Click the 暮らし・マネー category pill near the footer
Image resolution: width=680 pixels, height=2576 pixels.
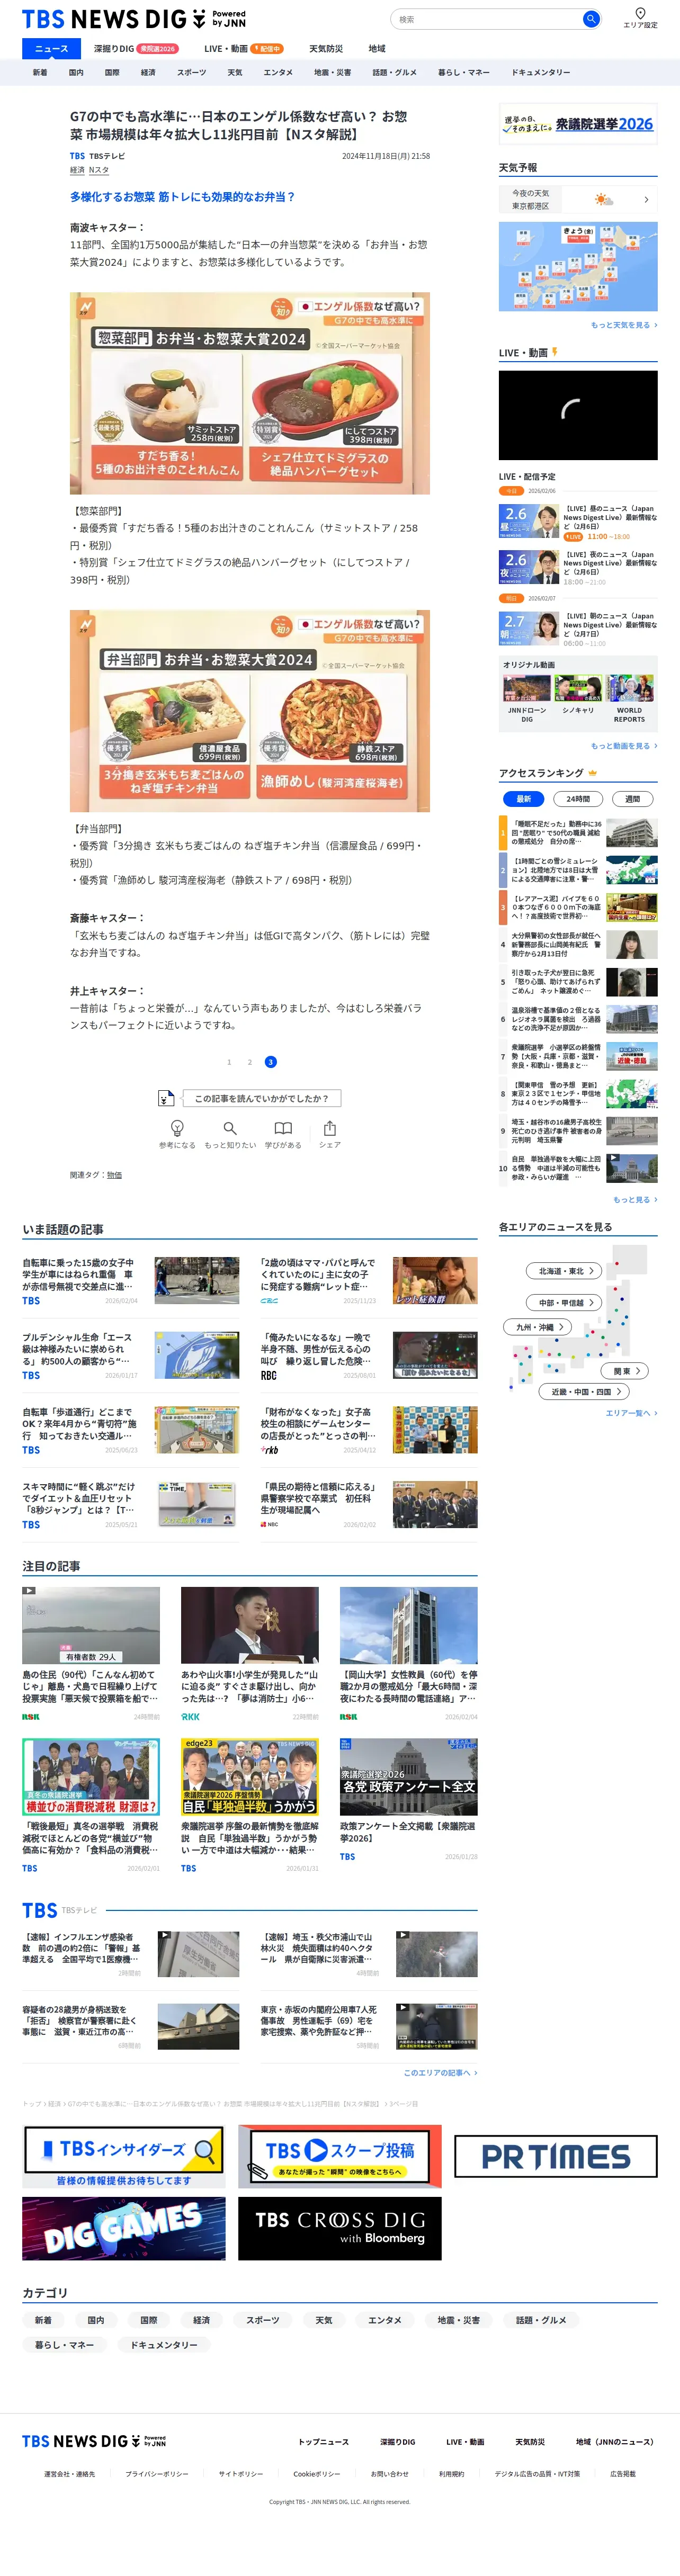pyautogui.click(x=65, y=2345)
